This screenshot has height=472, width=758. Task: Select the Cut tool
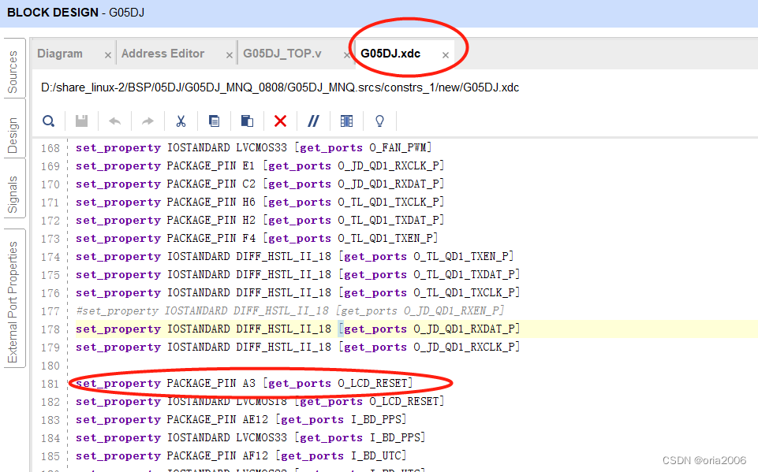coord(181,121)
